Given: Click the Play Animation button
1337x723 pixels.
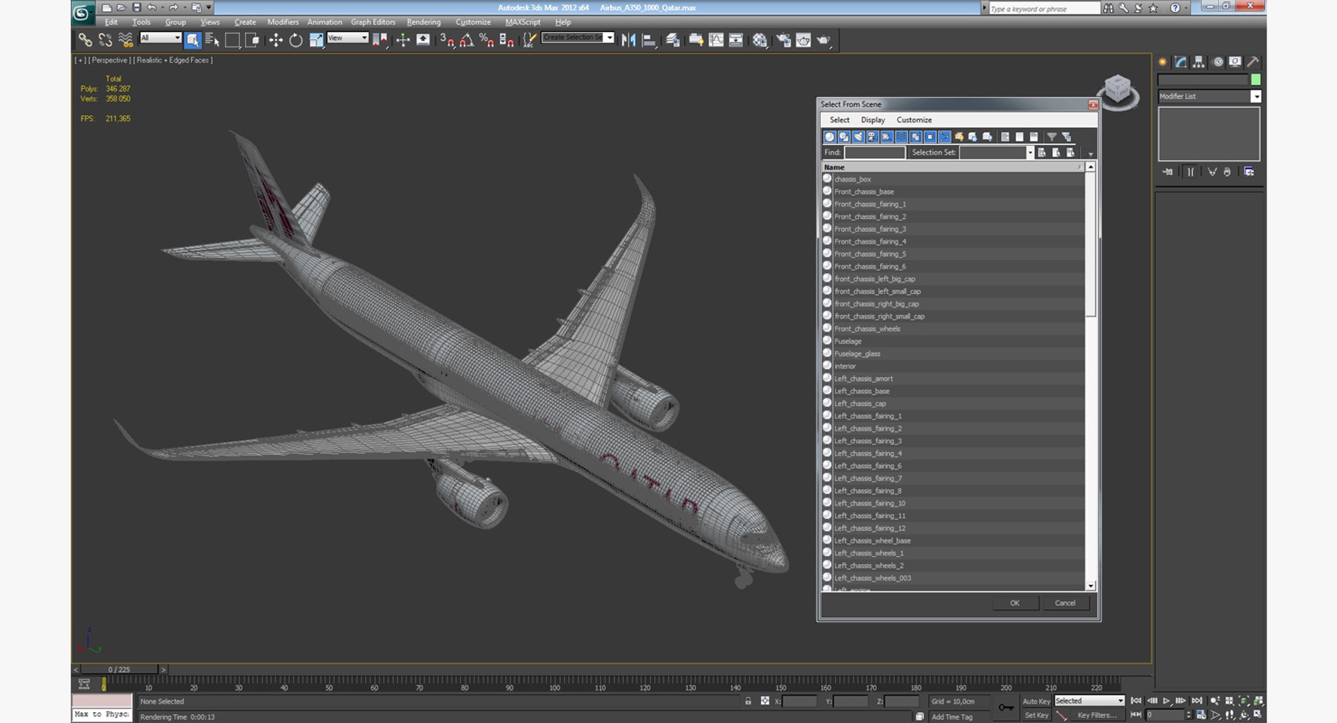Looking at the screenshot, I should pos(1166,701).
